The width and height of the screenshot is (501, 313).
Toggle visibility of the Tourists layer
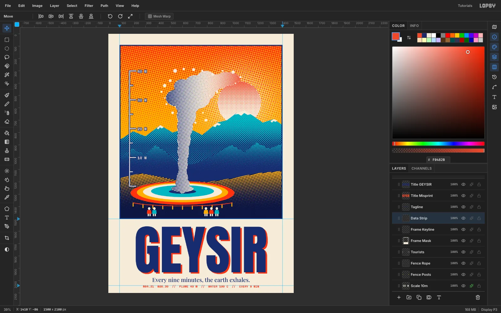click(x=463, y=252)
